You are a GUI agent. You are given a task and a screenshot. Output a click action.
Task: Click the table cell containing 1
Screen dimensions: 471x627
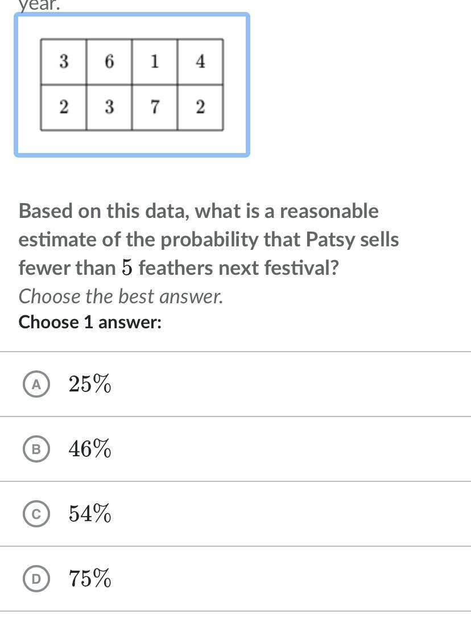(x=155, y=62)
